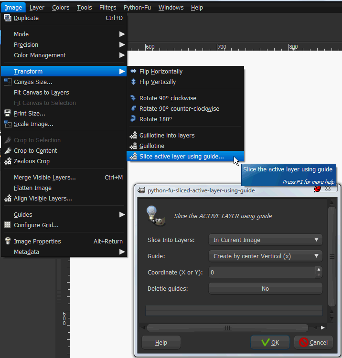
Task: Toggle the Delete guides No button
Action: (266, 288)
